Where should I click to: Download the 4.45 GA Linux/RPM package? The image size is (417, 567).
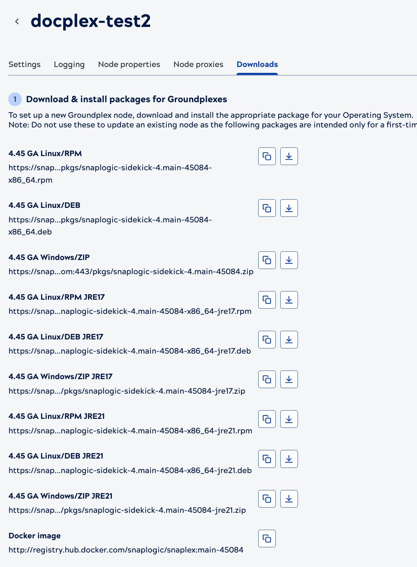pos(289,156)
